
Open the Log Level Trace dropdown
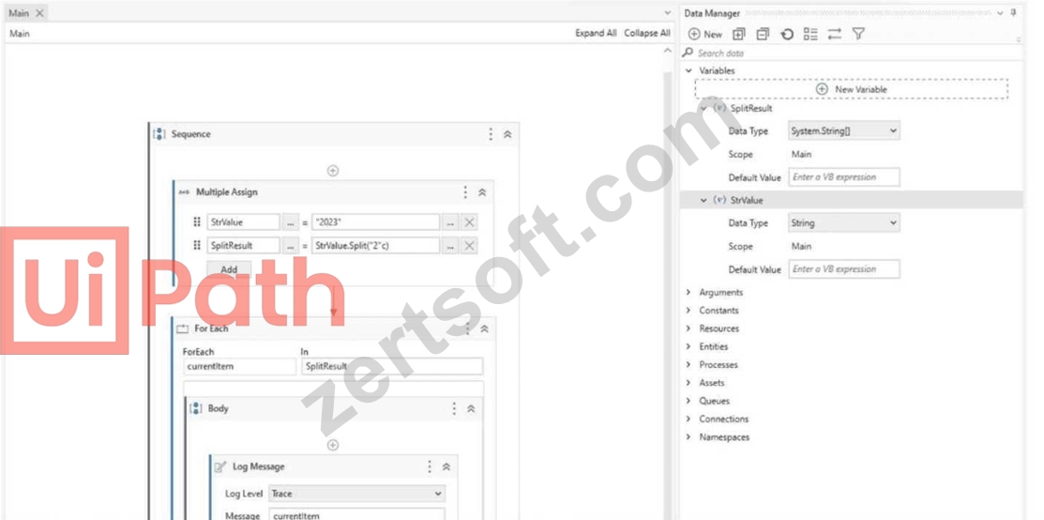point(356,494)
